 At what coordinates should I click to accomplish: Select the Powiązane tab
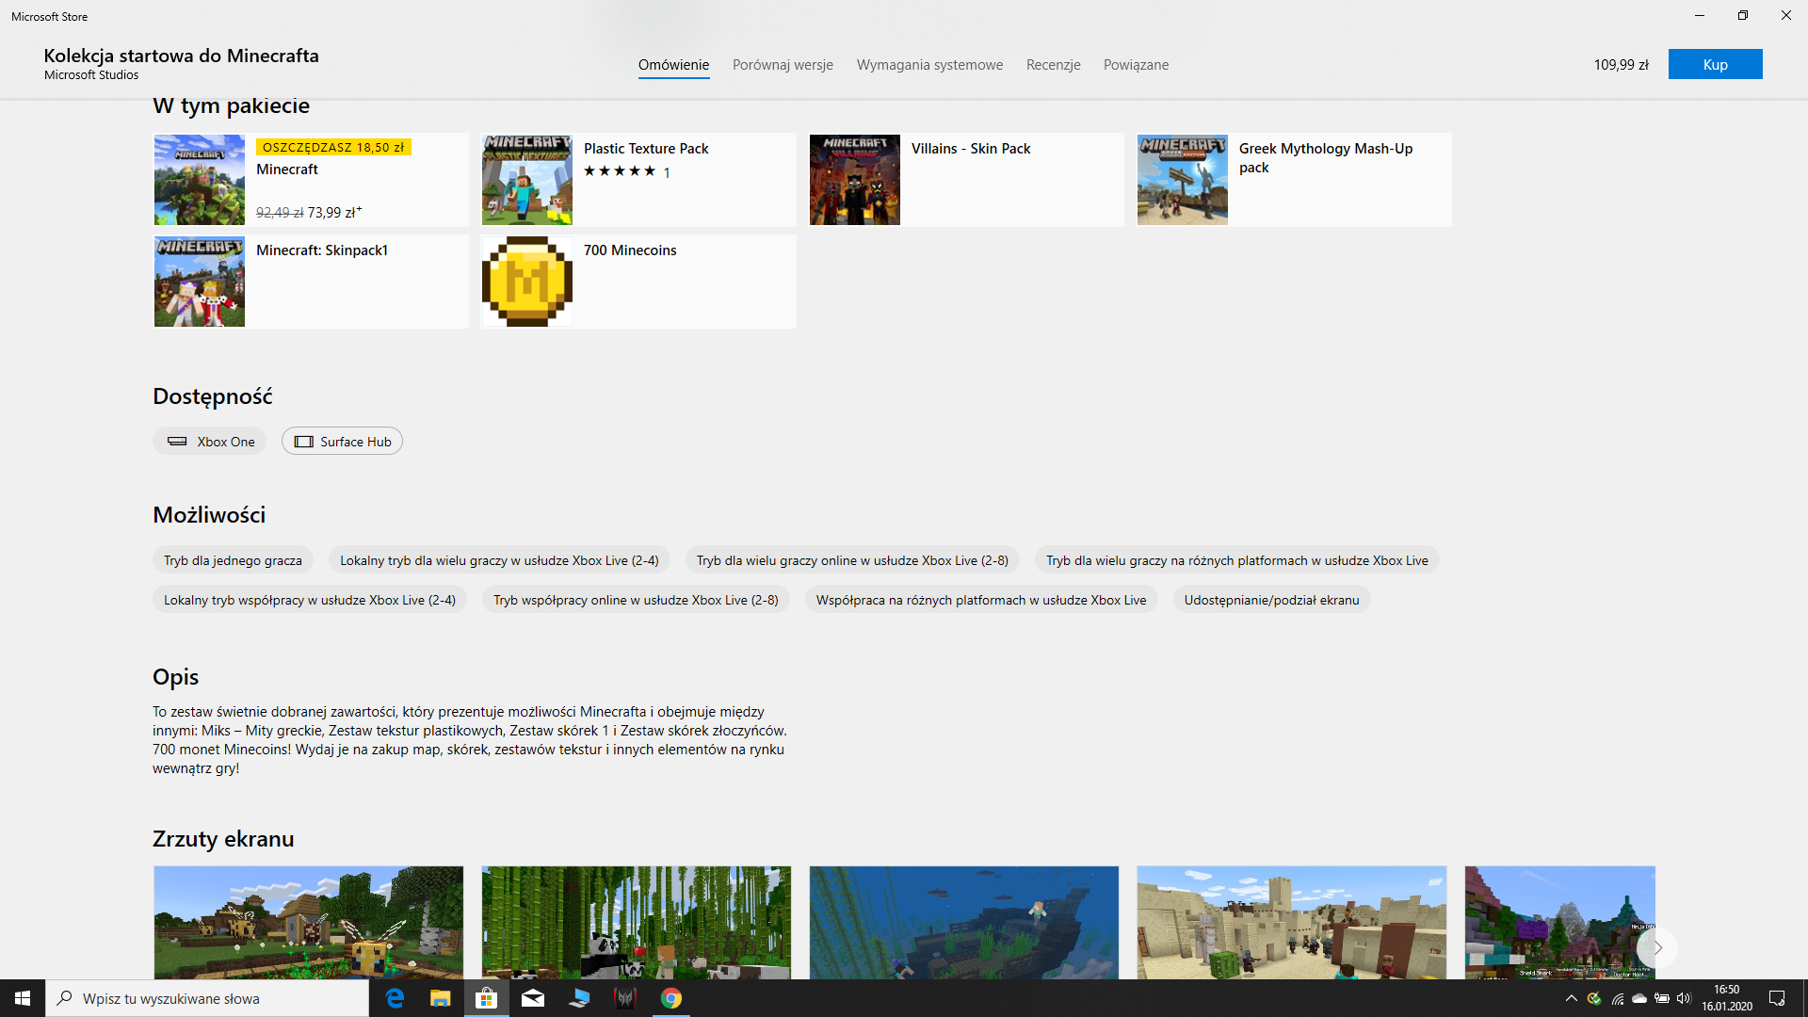(x=1136, y=65)
